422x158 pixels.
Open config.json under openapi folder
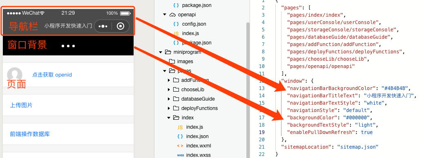[x=190, y=24]
